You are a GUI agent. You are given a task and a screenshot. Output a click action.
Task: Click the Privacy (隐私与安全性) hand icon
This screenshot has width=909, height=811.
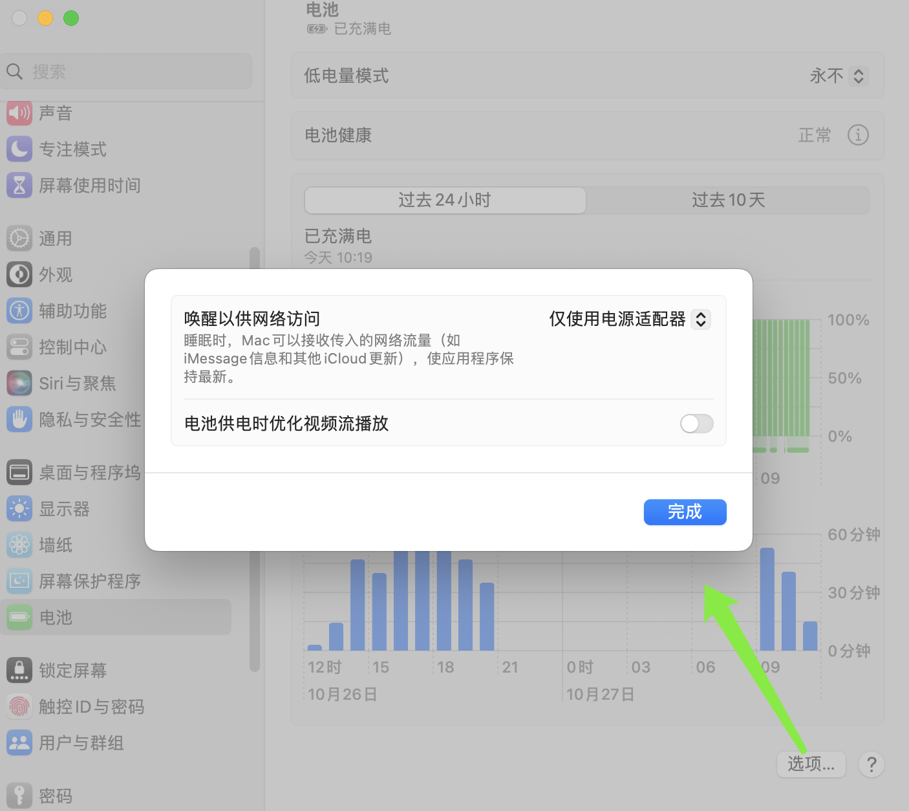point(19,420)
